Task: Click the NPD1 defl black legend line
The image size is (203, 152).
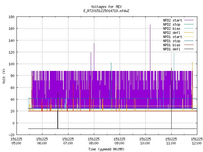Action: [189, 49]
